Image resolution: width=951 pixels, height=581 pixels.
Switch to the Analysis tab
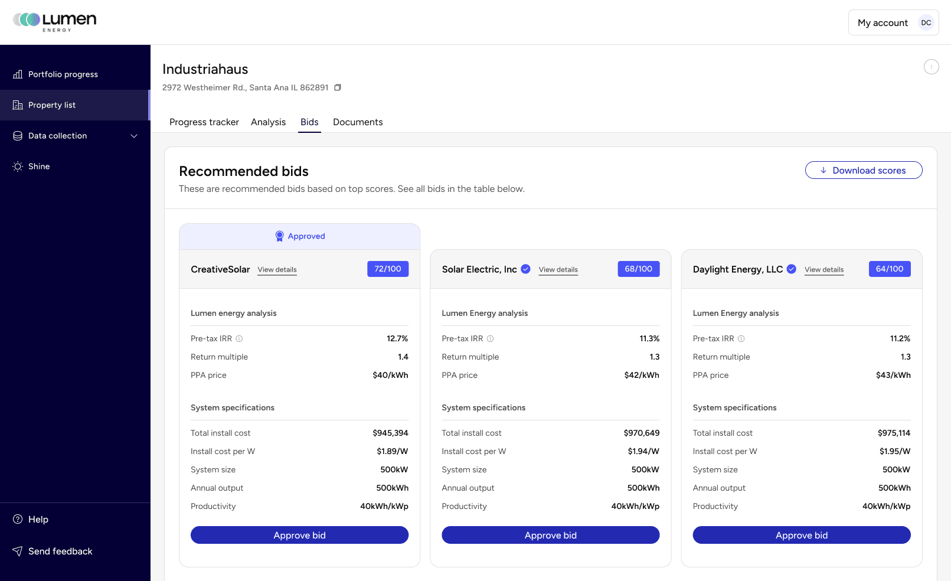point(268,122)
